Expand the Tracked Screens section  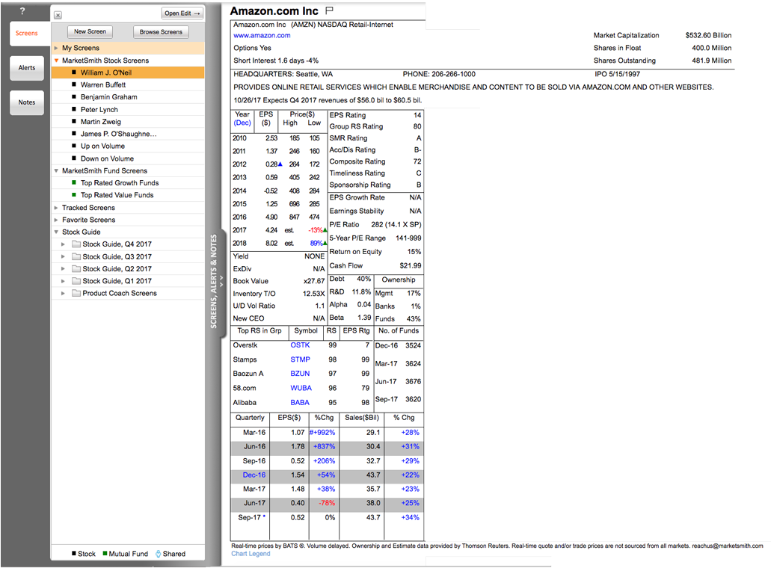[56, 208]
